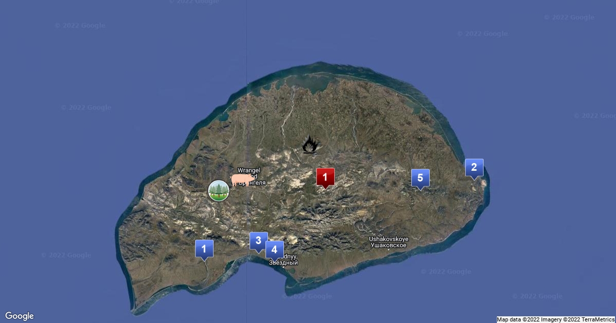616x323 pixels.
Task: Click the red marker numbered 1
Action: (x=325, y=177)
